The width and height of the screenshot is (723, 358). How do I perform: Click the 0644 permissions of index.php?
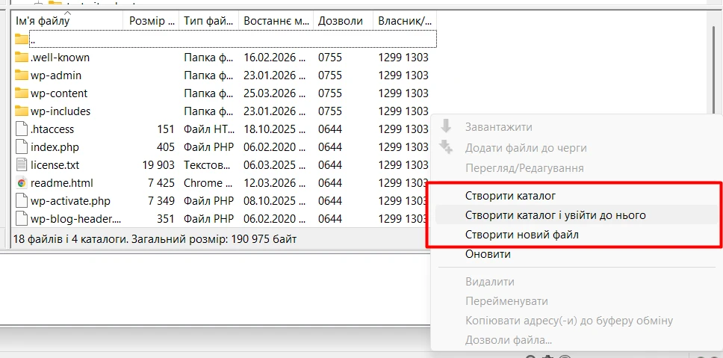[x=330, y=147]
